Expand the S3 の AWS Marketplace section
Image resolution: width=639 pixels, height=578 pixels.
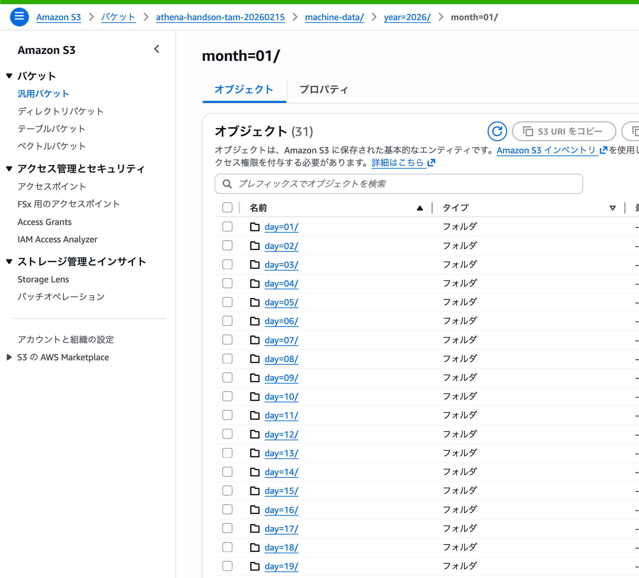point(9,357)
